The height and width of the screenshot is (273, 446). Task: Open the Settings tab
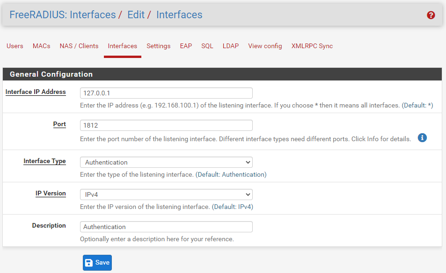point(159,46)
